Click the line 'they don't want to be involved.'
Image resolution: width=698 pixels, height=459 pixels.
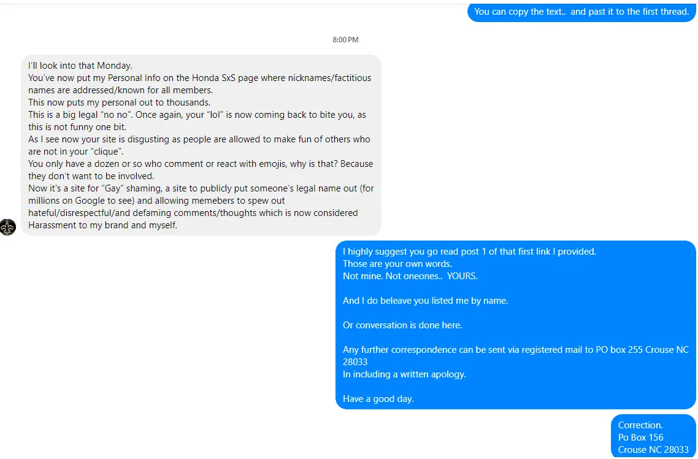(x=91, y=176)
